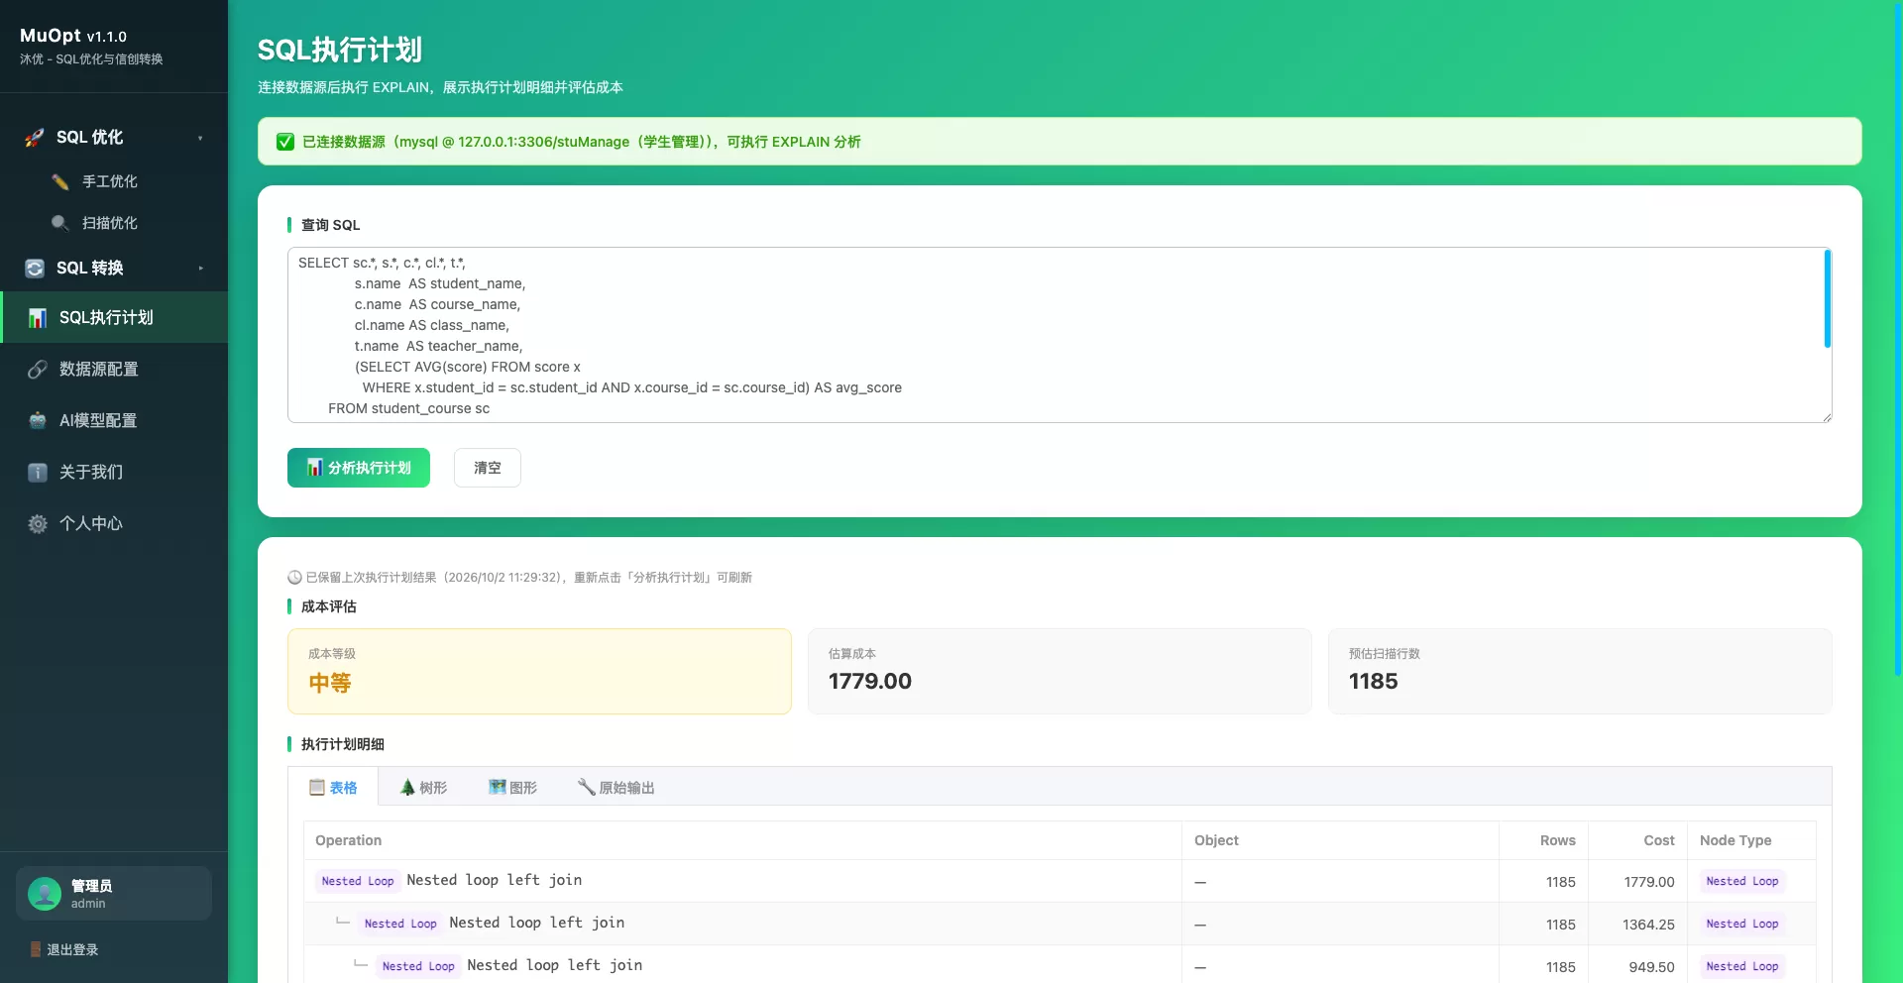Switch to the 原始输出 tab
This screenshot has height=983, width=1903.
coord(616,787)
